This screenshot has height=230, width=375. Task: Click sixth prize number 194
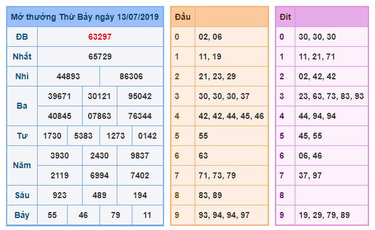click(x=140, y=195)
